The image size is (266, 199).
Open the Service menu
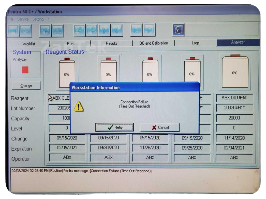point(23,19)
